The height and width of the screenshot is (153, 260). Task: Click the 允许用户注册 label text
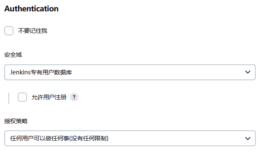click(49, 97)
